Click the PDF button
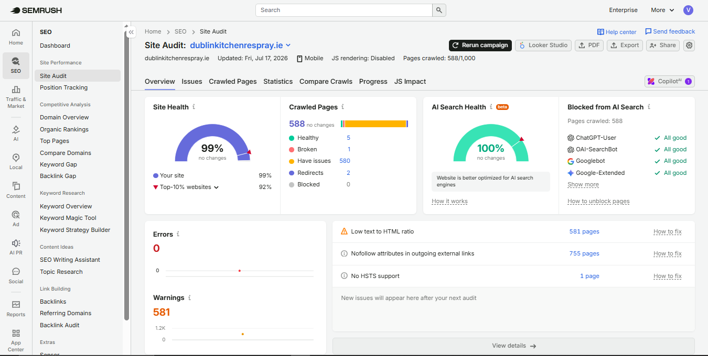This screenshot has height=356, width=708. 589,46
